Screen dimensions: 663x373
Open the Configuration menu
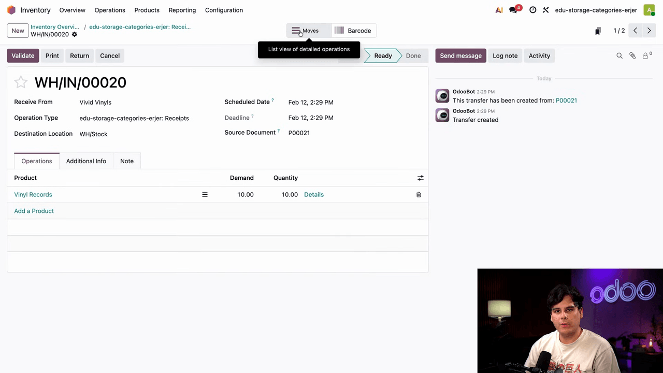coord(224,10)
